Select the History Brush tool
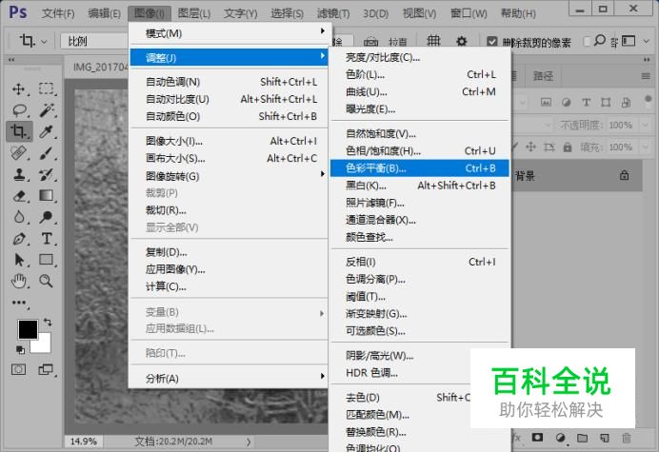 click(x=47, y=174)
